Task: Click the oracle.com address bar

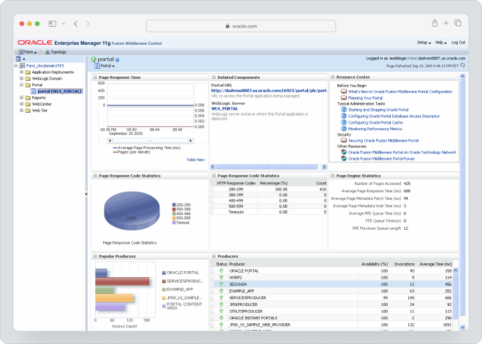Action: point(241,26)
